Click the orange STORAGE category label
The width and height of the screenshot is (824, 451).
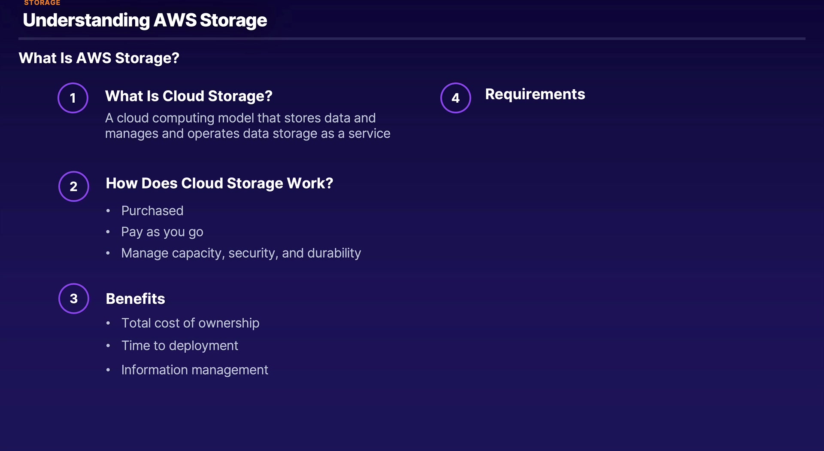tap(42, 3)
